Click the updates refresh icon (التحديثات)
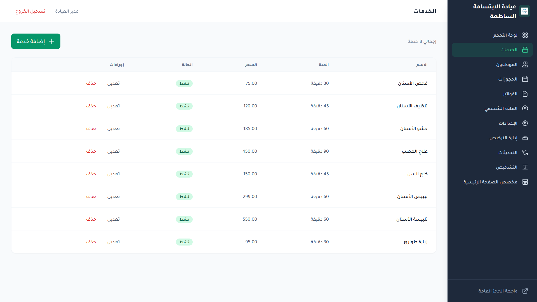 525,153
